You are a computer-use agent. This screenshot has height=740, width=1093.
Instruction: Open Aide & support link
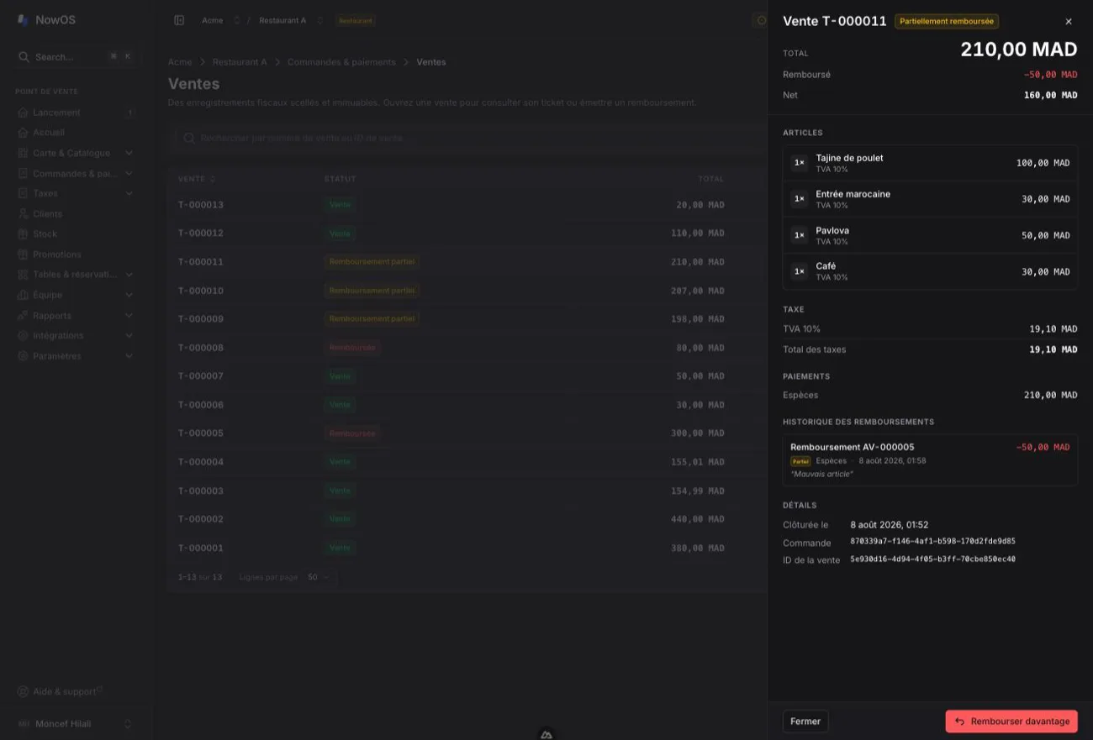[x=61, y=691]
